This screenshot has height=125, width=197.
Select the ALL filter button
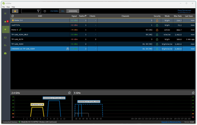[63, 11]
